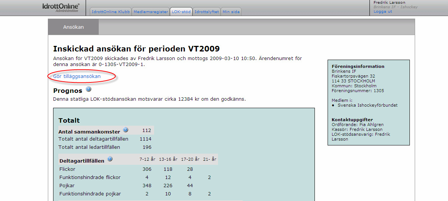The image size is (448, 201).
Task: Click the Pojkar row label
Action: click(x=67, y=186)
